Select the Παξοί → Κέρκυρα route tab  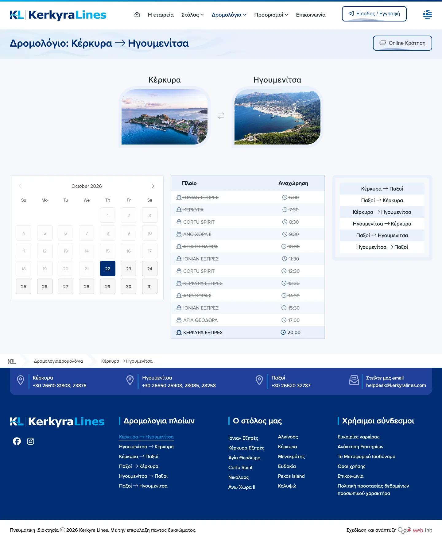tap(382, 200)
